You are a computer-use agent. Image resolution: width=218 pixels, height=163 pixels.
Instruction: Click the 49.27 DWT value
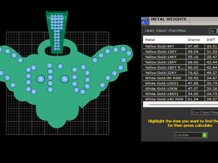coord(212,73)
